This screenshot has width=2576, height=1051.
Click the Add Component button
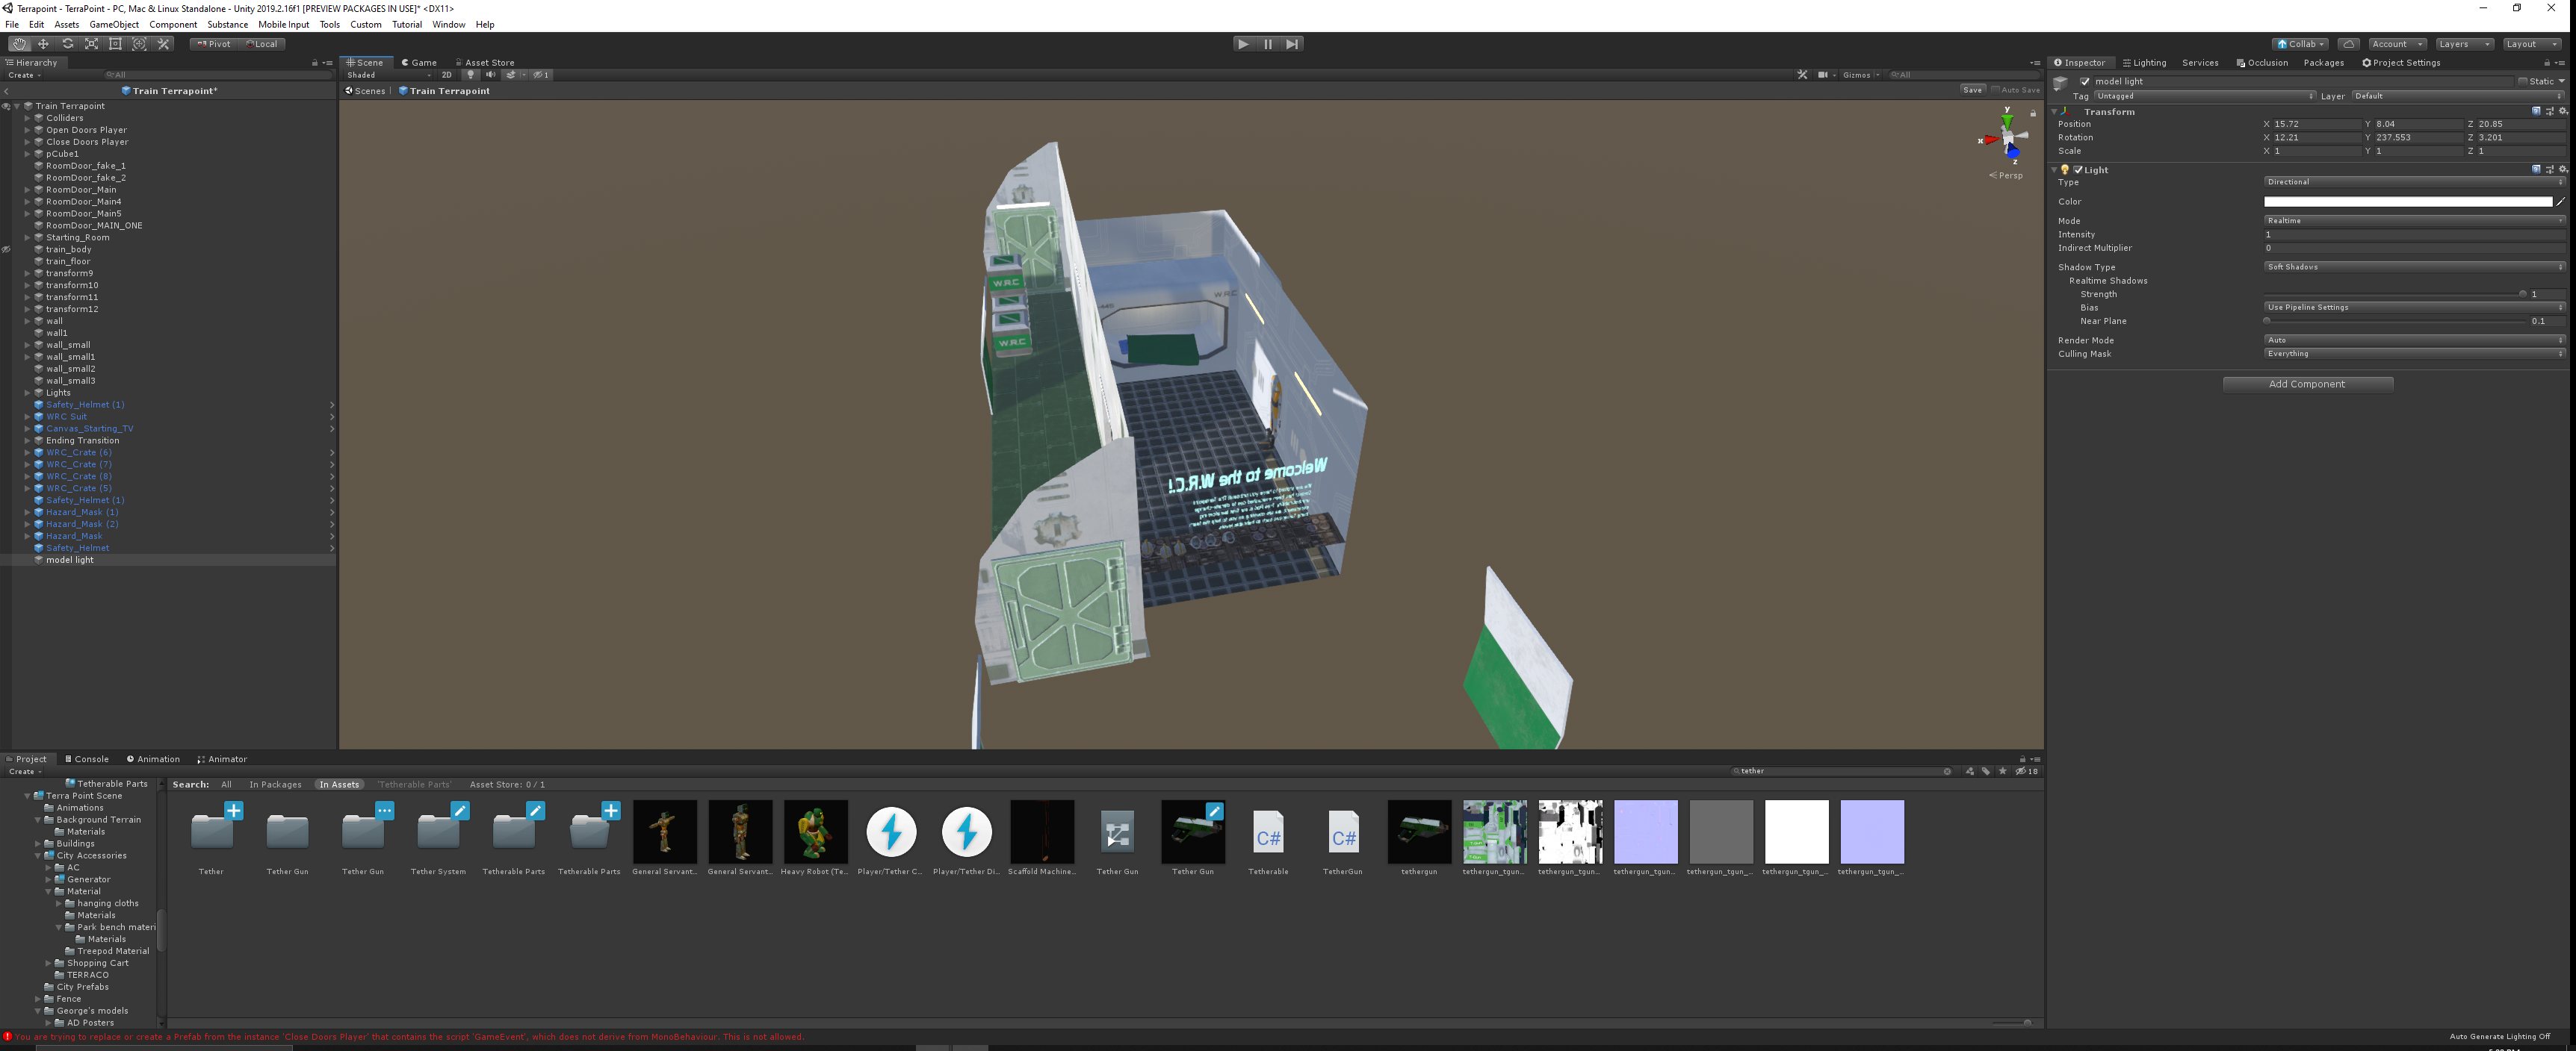pyautogui.click(x=2307, y=384)
